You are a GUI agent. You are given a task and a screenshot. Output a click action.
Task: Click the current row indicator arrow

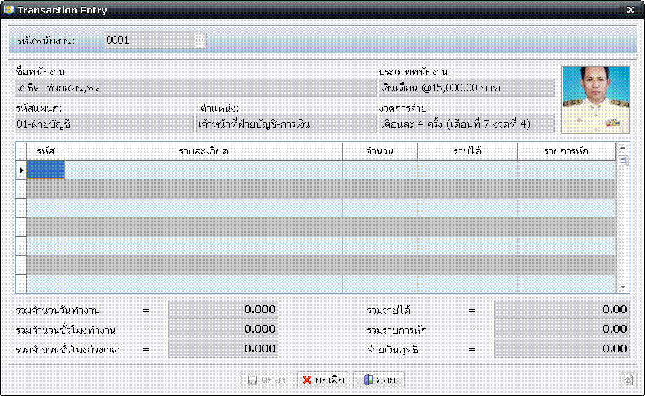pos(21,170)
